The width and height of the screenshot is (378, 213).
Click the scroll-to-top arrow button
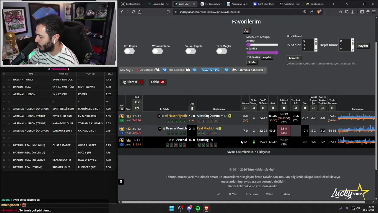click(121, 182)
